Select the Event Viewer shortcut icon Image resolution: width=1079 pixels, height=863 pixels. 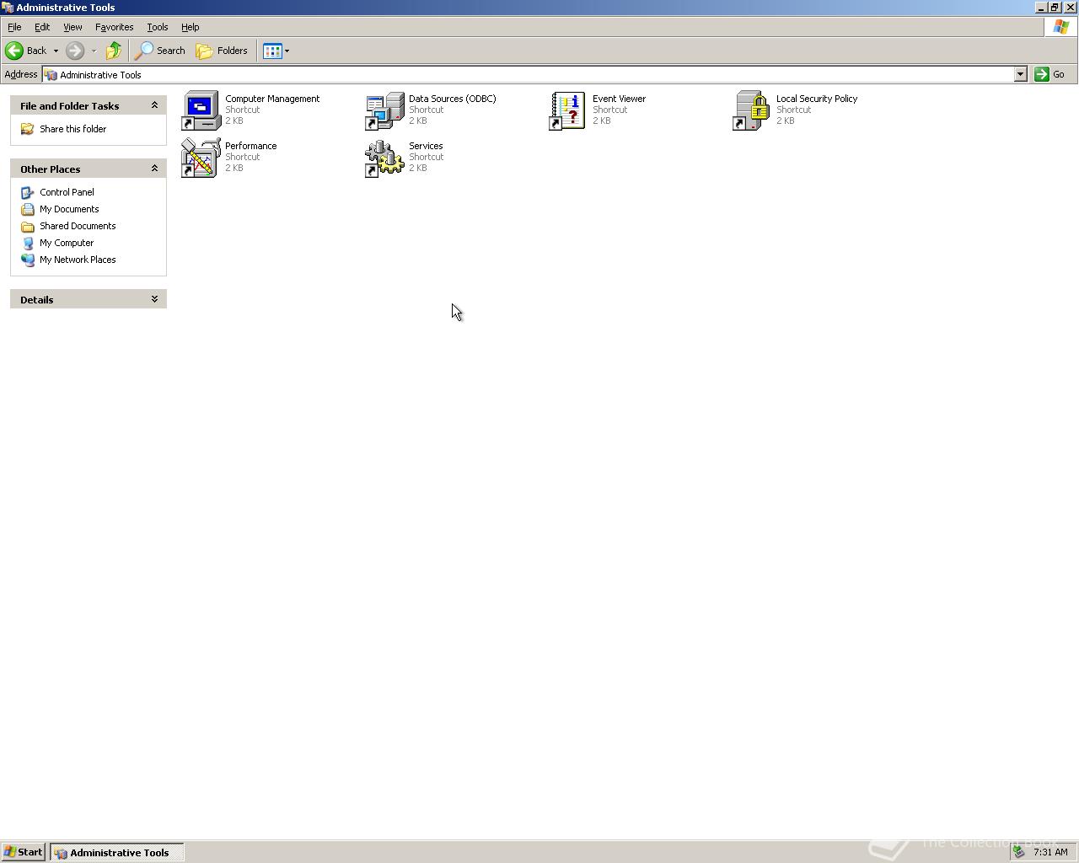pyautogui.click(x=568, y=110)
